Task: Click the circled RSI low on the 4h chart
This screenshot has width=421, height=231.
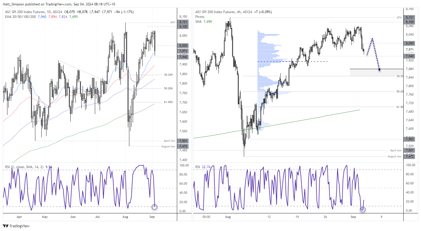Action: tap(363, 209)
